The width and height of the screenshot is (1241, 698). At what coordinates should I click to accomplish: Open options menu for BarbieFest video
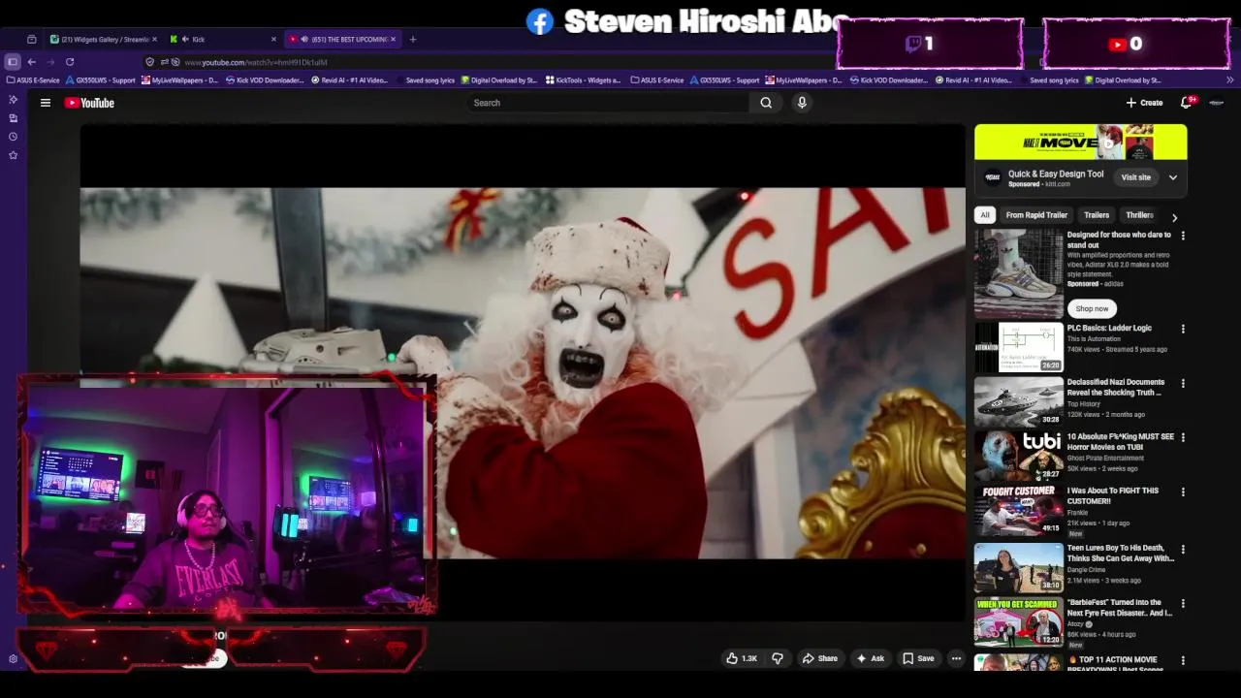click(1182, 603)
